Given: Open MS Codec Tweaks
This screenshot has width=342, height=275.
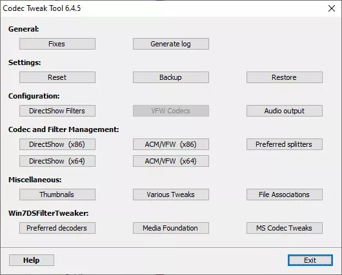Looking at the screenshot, I should (285, 228).
